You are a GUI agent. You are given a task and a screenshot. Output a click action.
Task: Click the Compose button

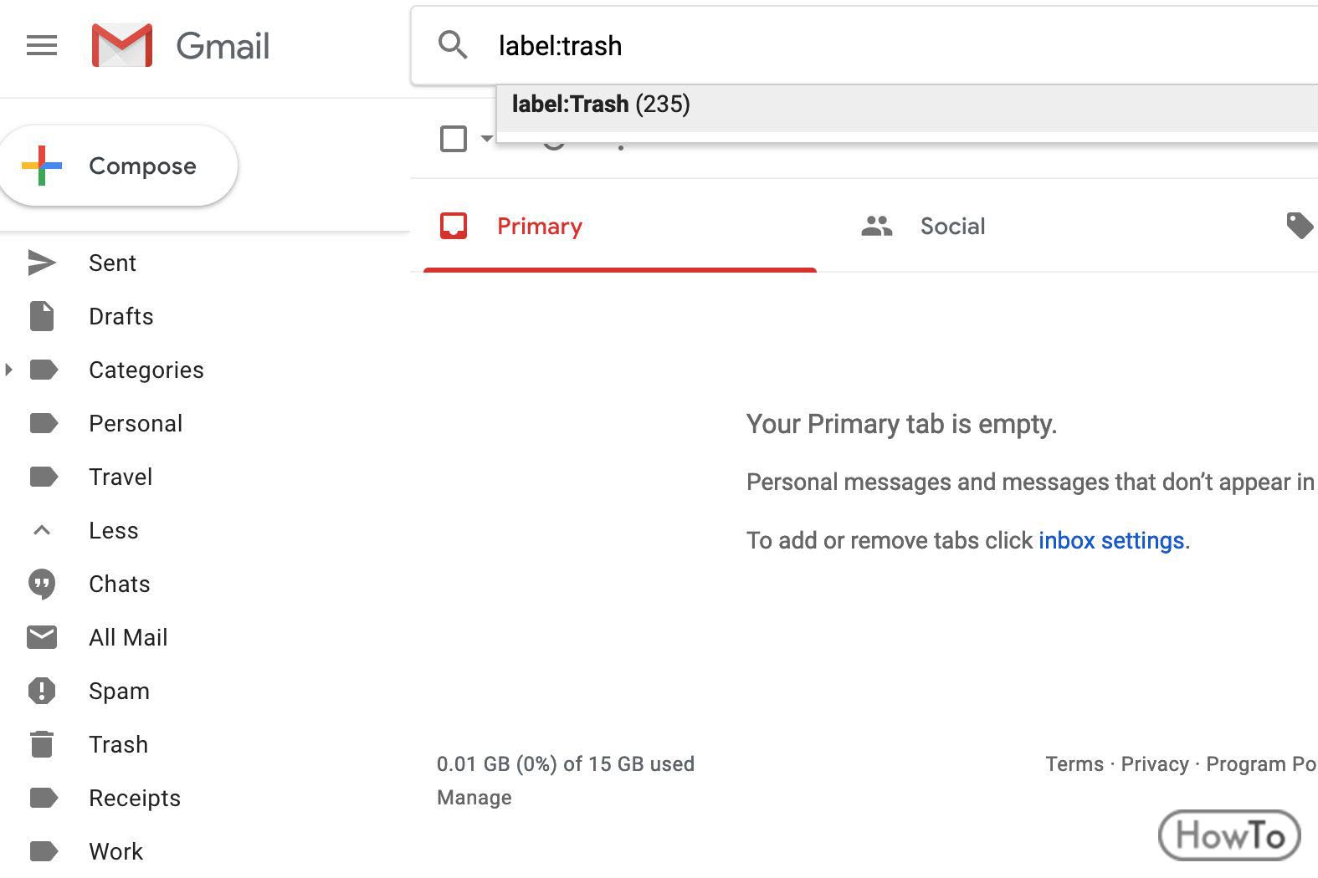pos(119,166)
